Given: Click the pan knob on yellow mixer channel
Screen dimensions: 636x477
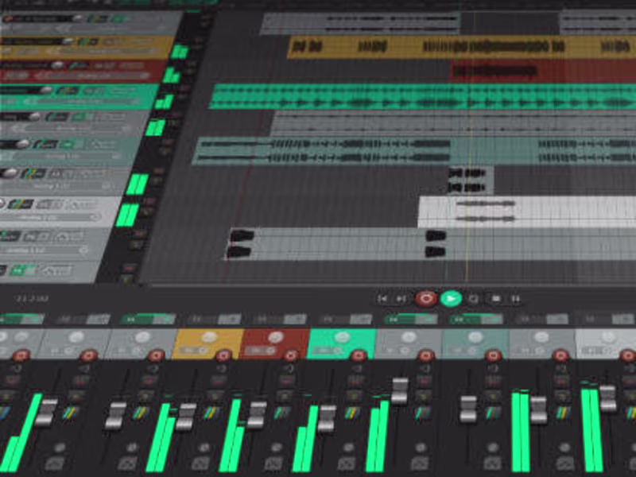Looking at the screenshot, I should tap(209, 337).
